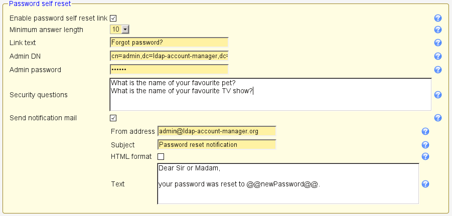Open Admin password help icon
Screen dimensions: 452x216
point(438,70)
